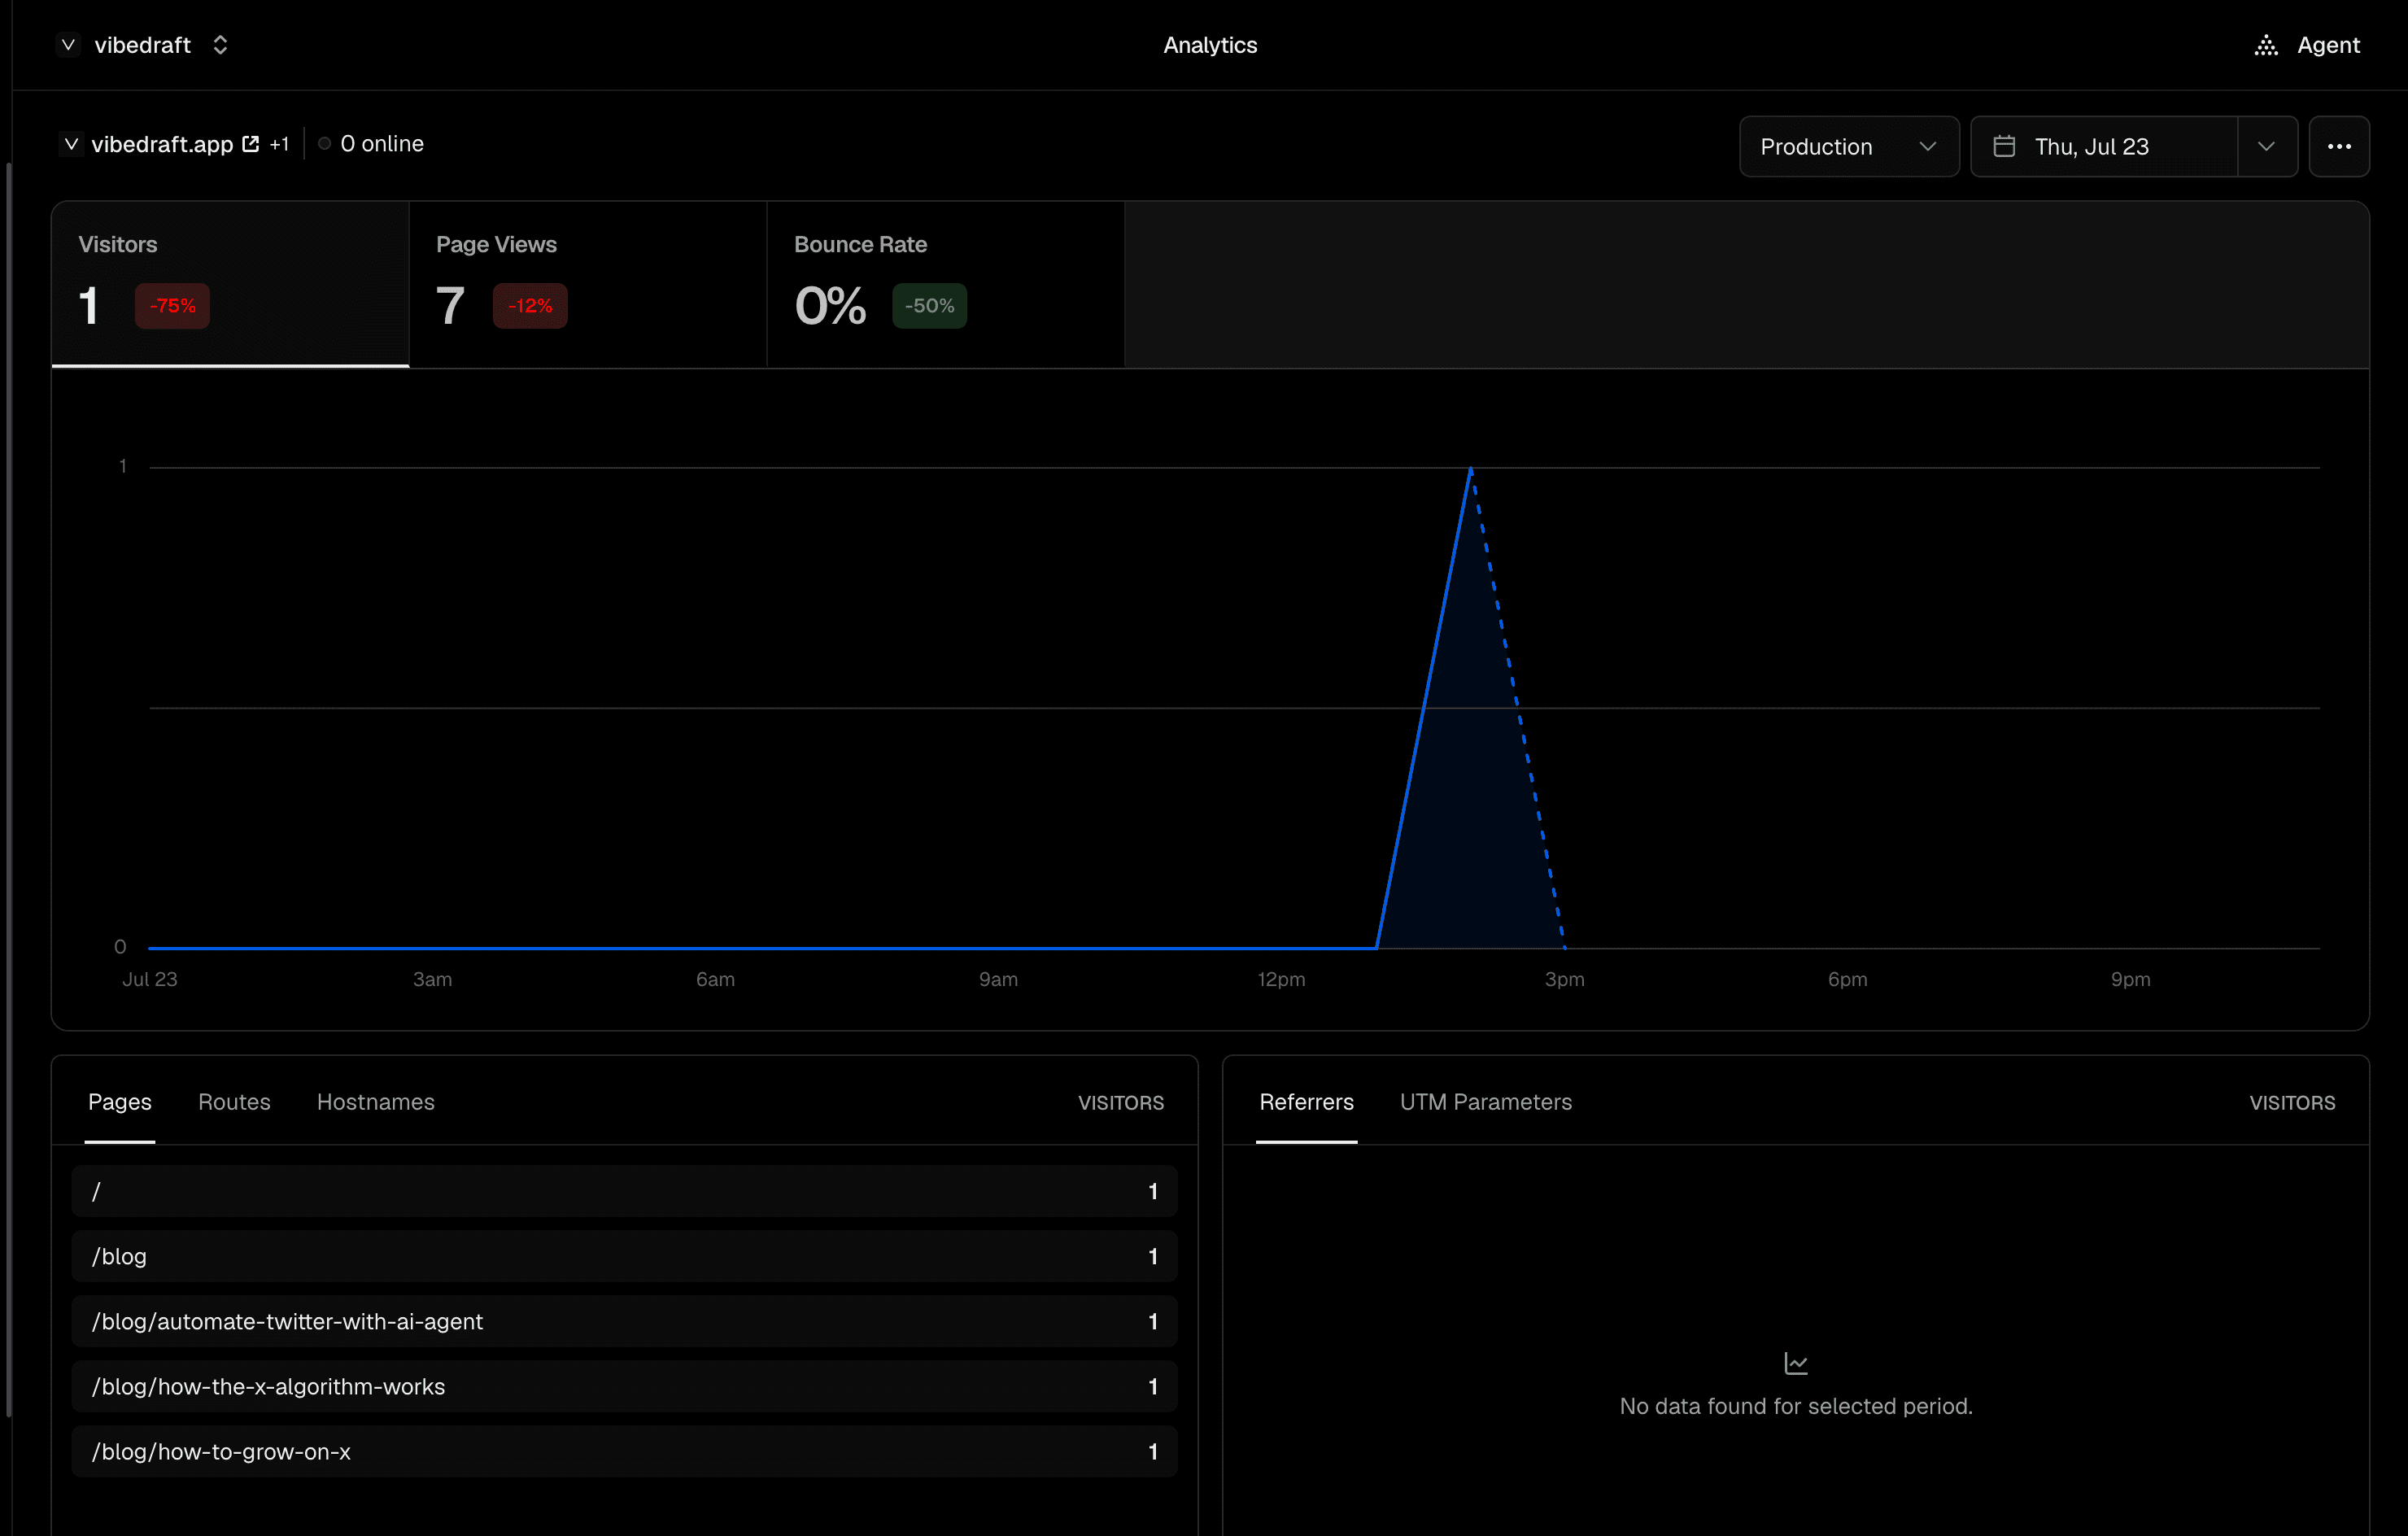This screenshot has width=2408, height=1536.
Task: Show the +1 additional domains
Action: tap(279, 144)
